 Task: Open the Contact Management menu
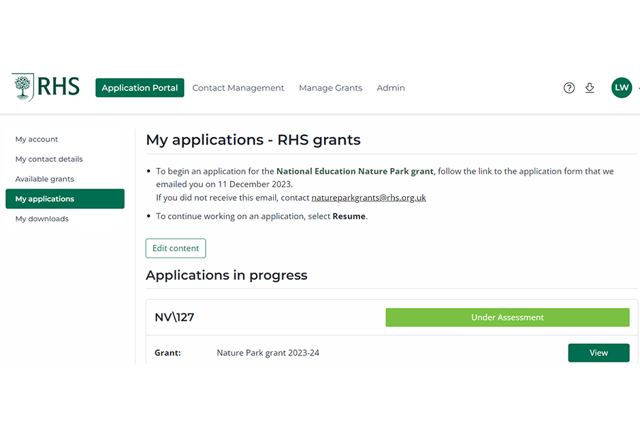pos(238,88)
